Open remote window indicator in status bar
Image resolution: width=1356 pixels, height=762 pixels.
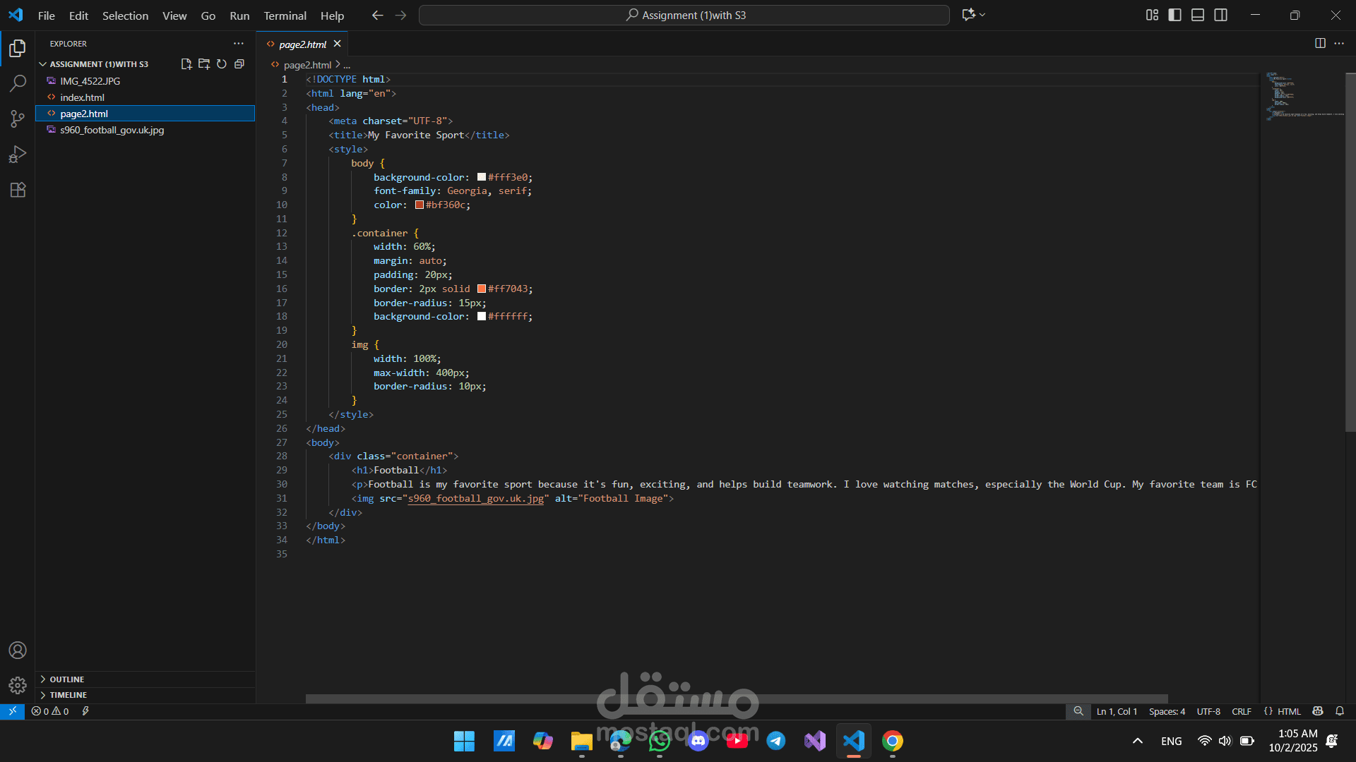pyautogui.click(x=12, y=711)
